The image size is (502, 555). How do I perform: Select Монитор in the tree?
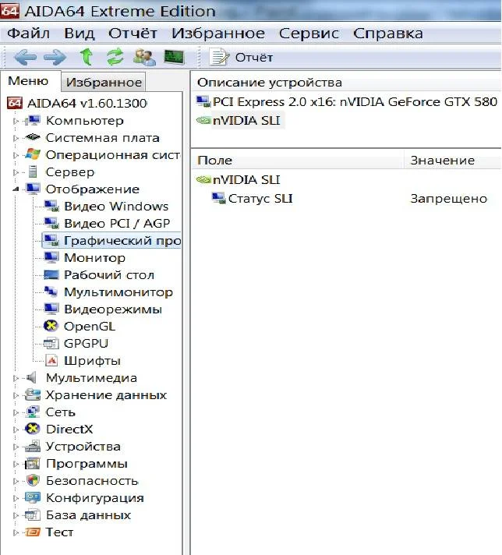(94, 258)
